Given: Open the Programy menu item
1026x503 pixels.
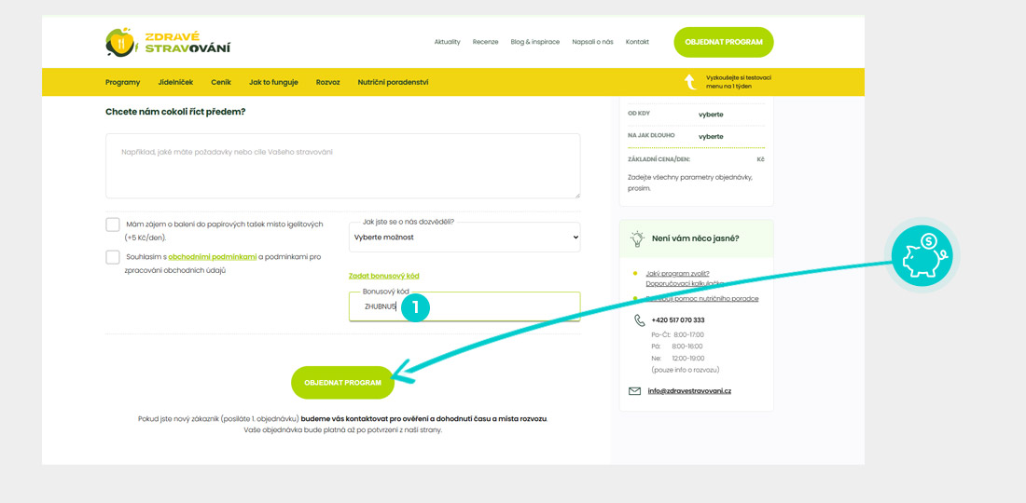Looking at the screenshot, I should (x=122, y=82).
